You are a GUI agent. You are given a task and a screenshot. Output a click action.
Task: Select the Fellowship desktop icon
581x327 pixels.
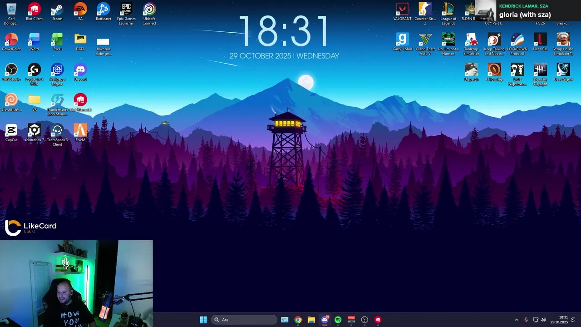pyautogui.click(x=494, y=73)
